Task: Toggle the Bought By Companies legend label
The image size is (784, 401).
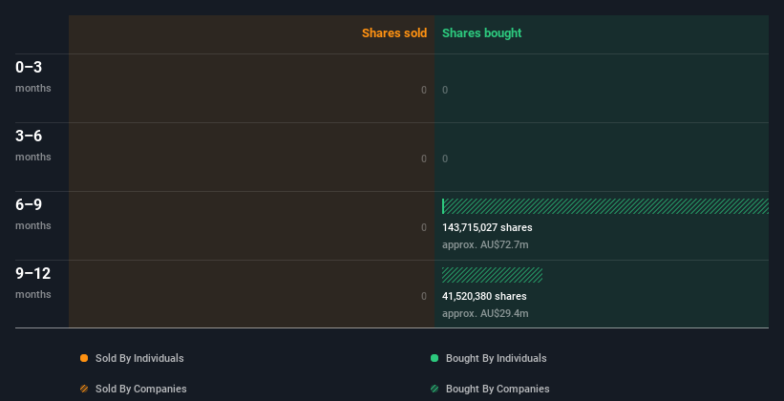Action: [x=498, y=389]
